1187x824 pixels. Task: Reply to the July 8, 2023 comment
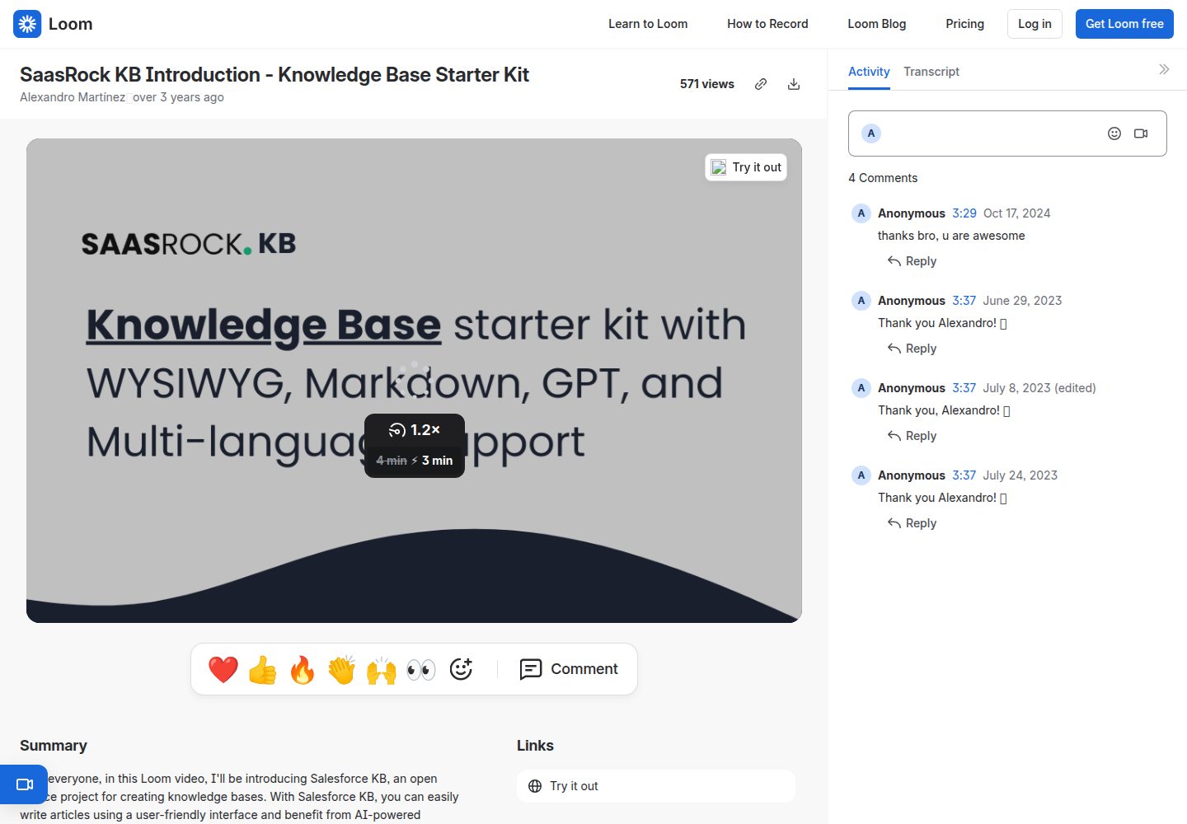913,436
